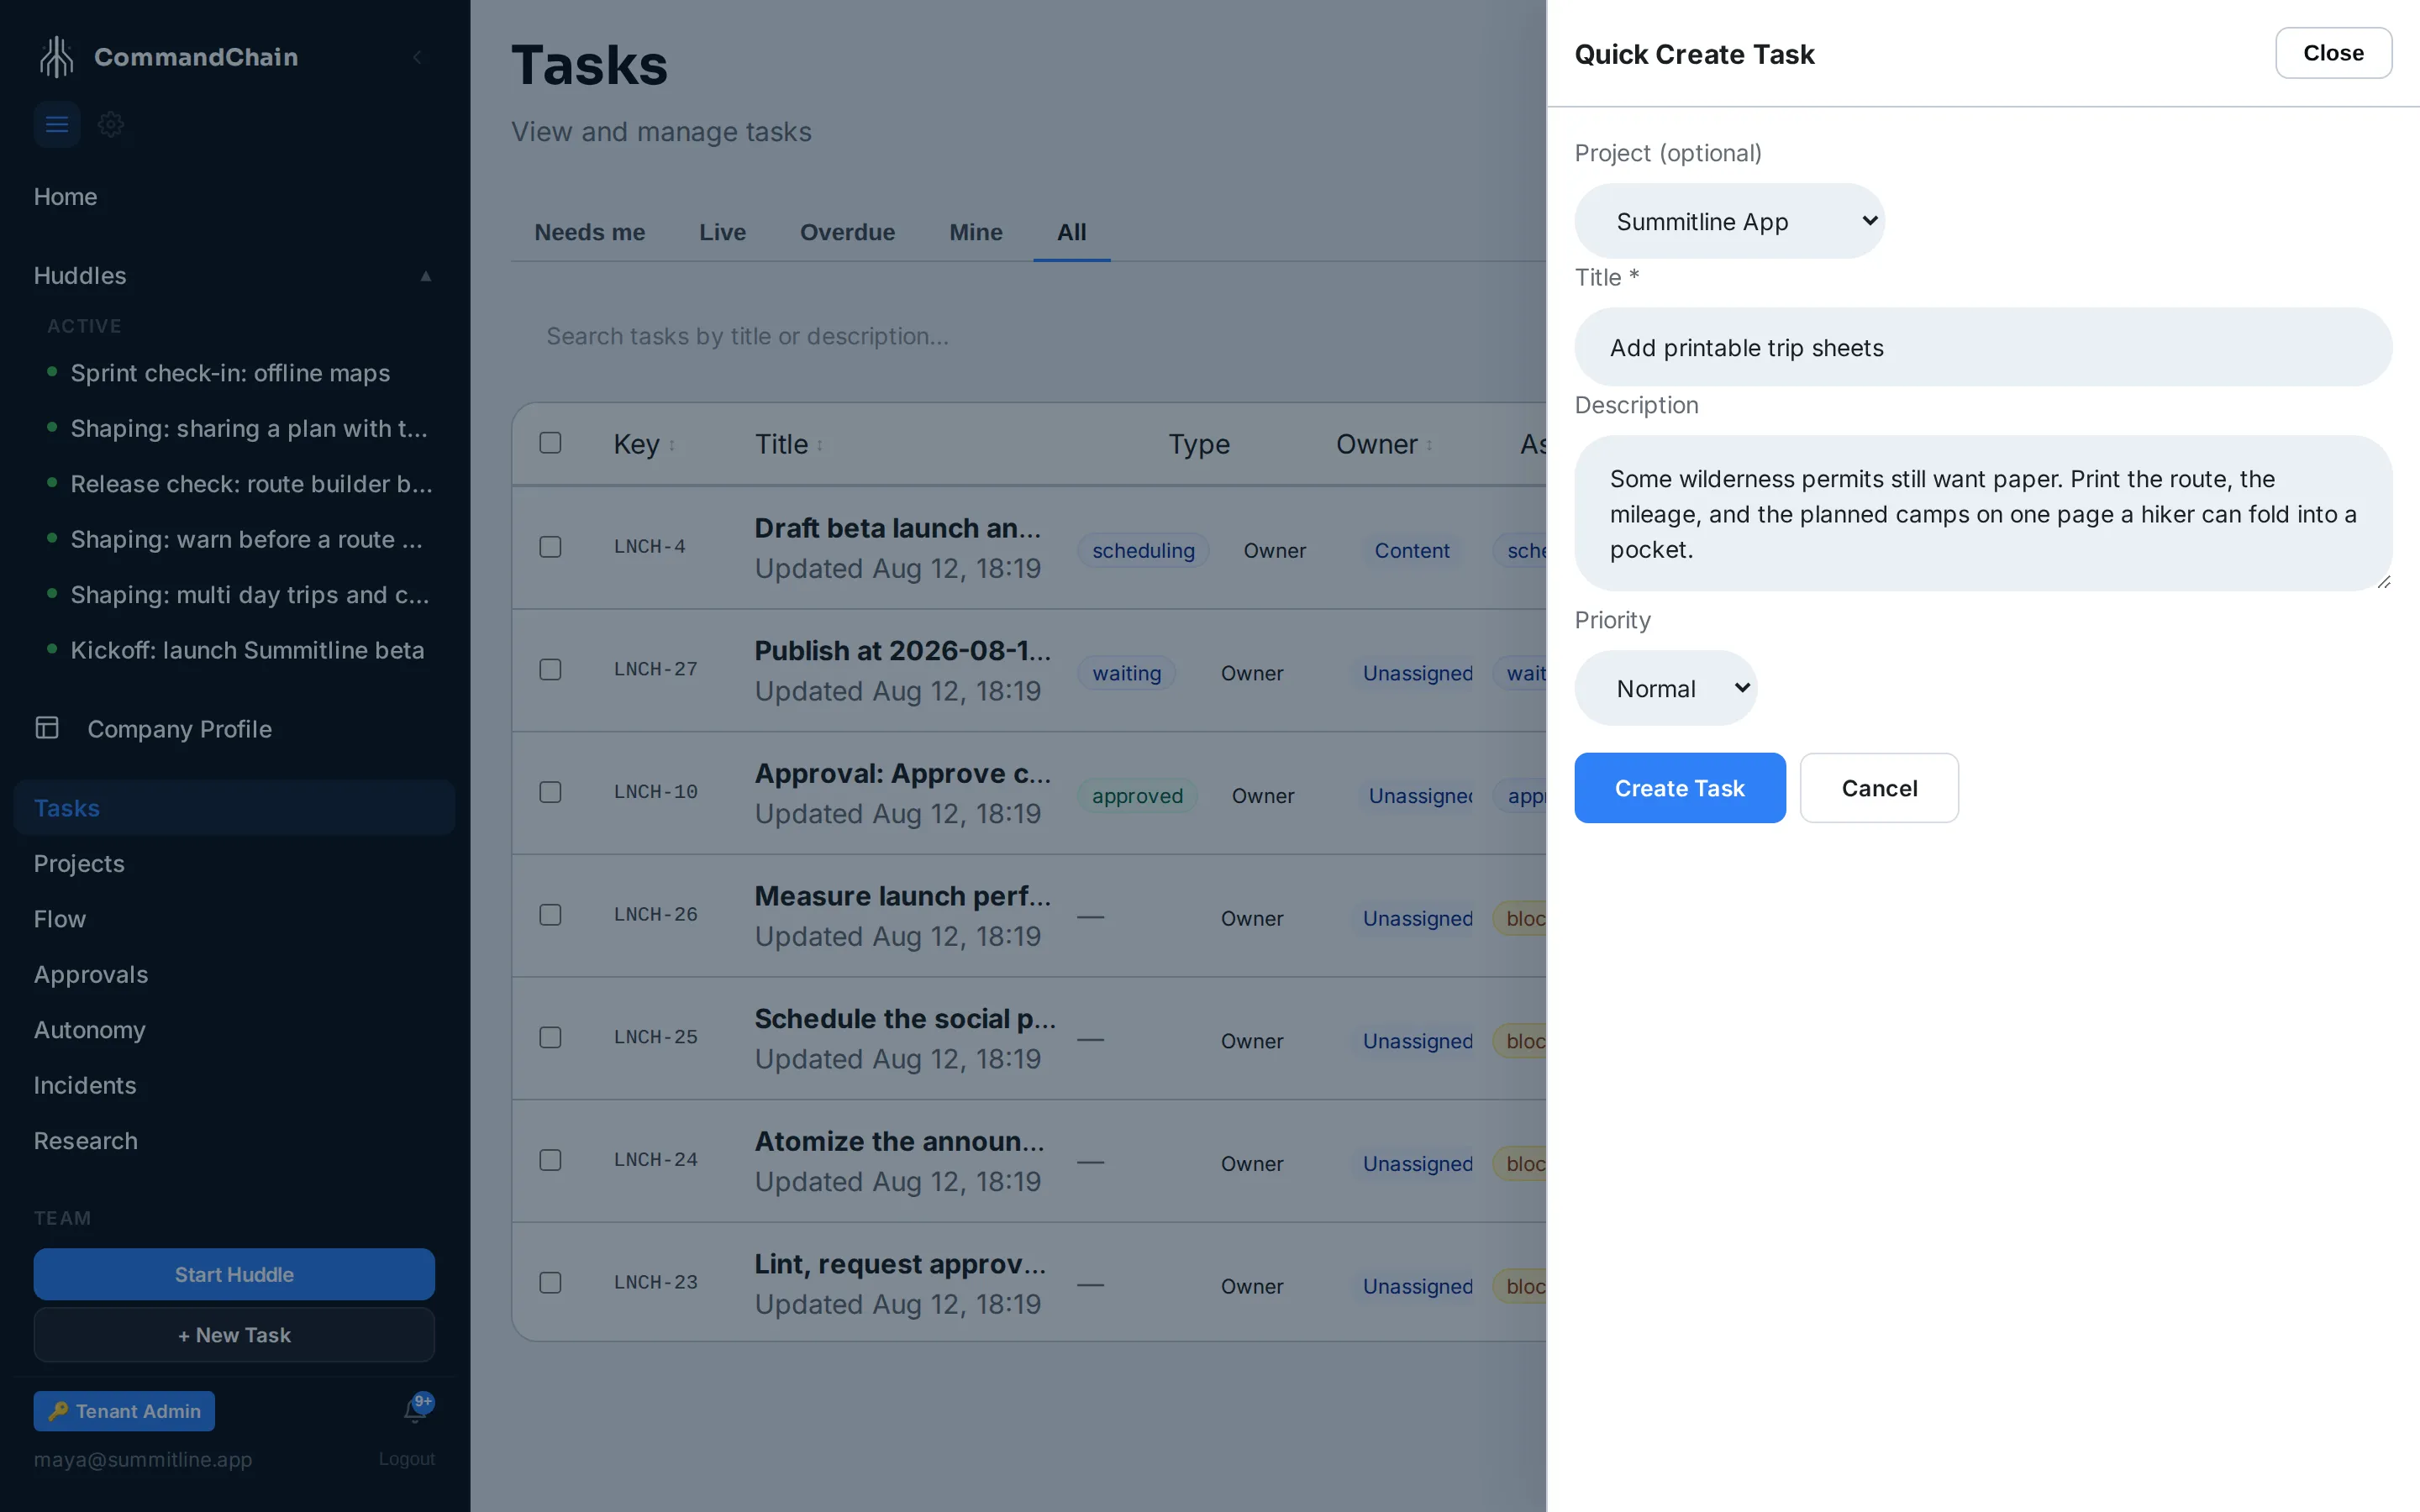Open task Draft beta launch an...
Screen dimensions: 2420x1512
coord(897,528)
